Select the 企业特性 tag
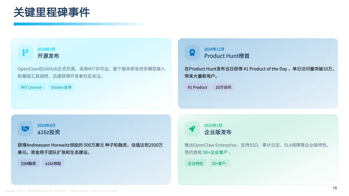The height and width of the screenshot is (196, 349). click(x=195, y=163)
